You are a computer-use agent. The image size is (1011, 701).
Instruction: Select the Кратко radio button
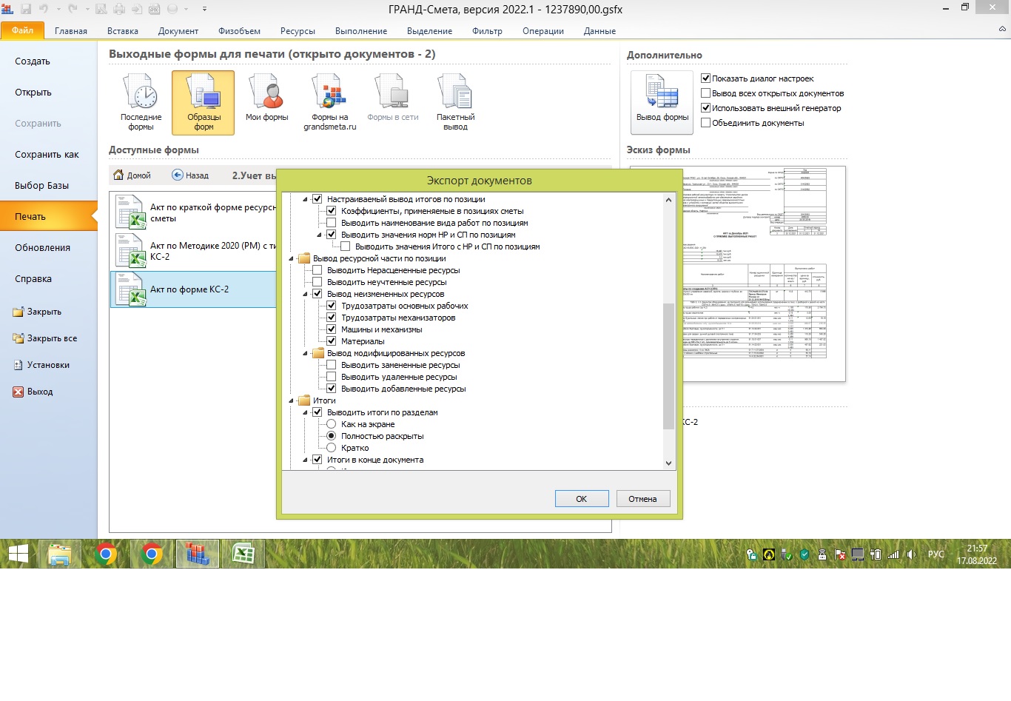[x=332, y=448]
